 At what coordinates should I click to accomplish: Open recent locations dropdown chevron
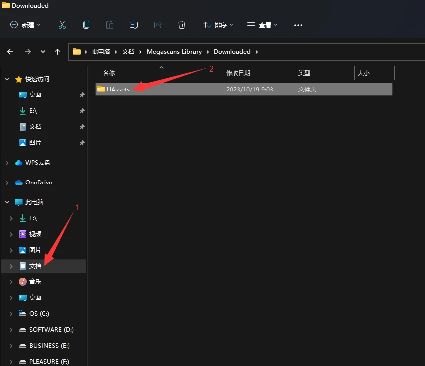click(x=43, y=52)
